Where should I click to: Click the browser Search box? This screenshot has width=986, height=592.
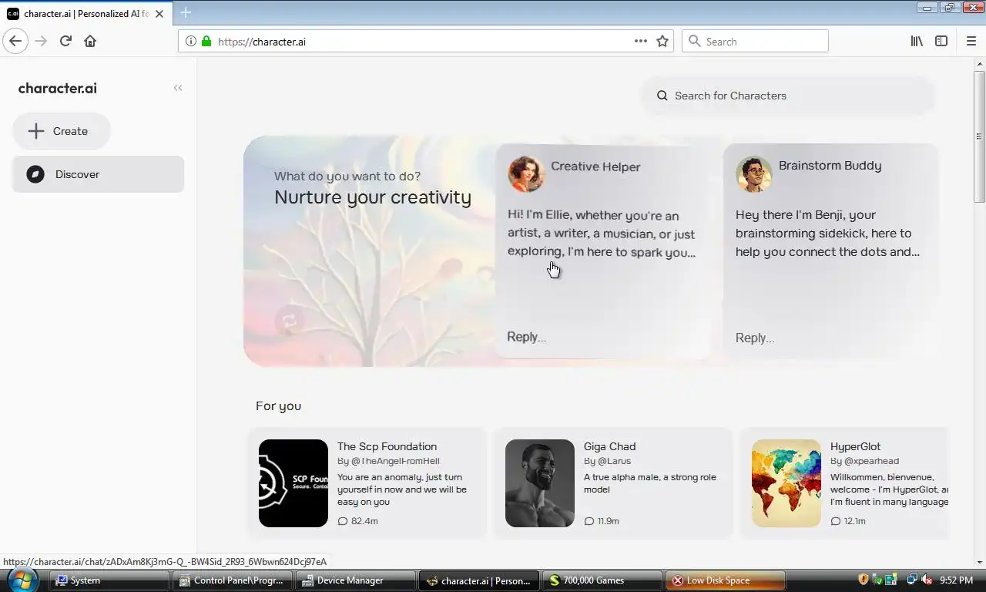tap(755, 41)
